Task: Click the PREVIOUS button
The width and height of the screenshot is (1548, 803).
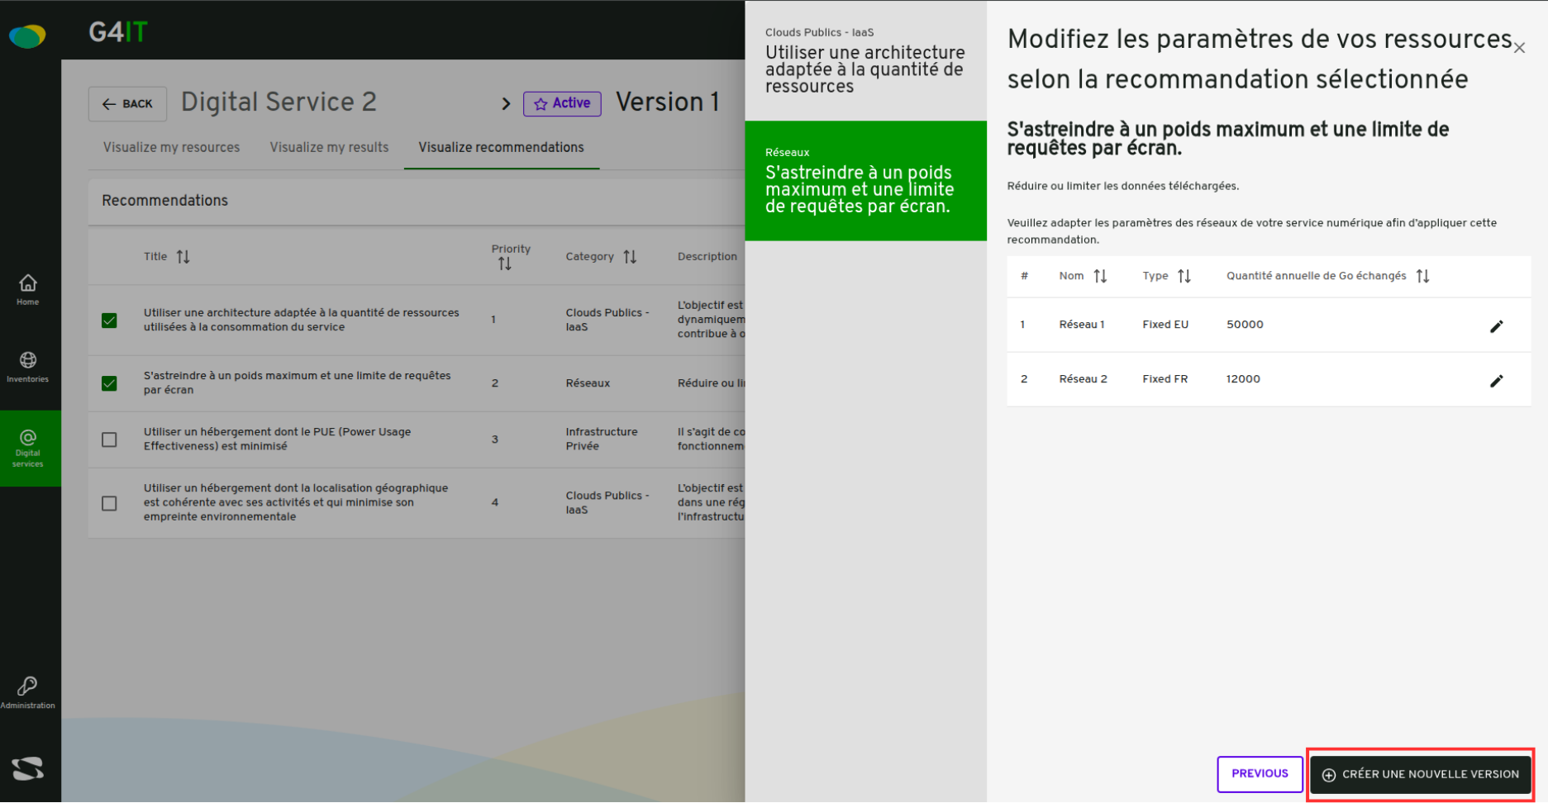Action: point(1260,774)
